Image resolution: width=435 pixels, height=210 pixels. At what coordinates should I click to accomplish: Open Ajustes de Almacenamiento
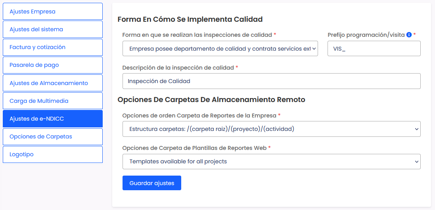[x=53, y=83]
